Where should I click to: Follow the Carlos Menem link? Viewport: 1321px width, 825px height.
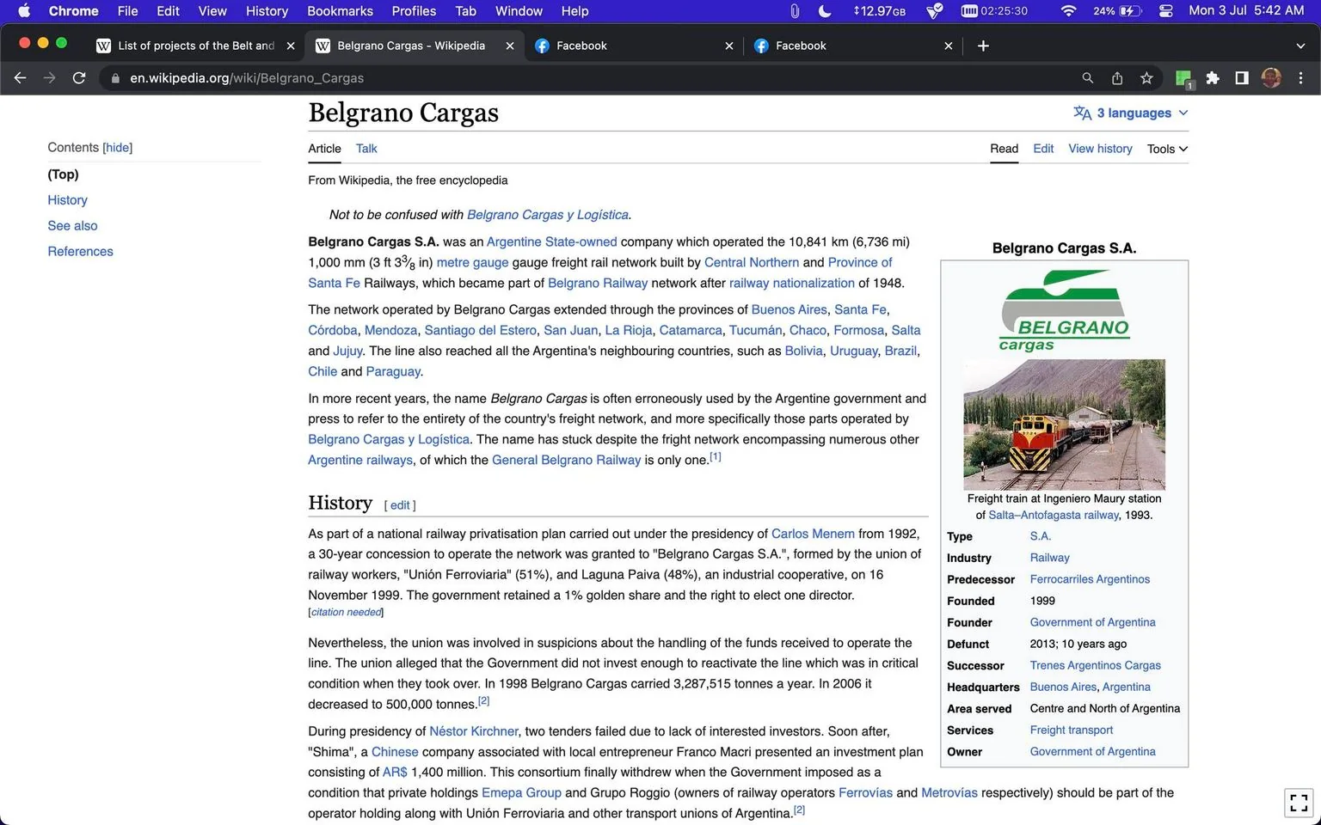click(x=813, y=534)
